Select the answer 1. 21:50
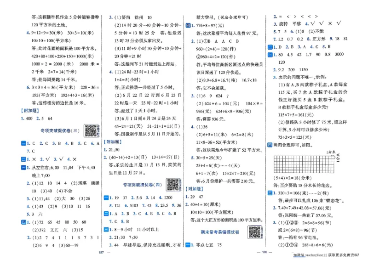Screen dimensions: 368x260 [x=111, y=150]
